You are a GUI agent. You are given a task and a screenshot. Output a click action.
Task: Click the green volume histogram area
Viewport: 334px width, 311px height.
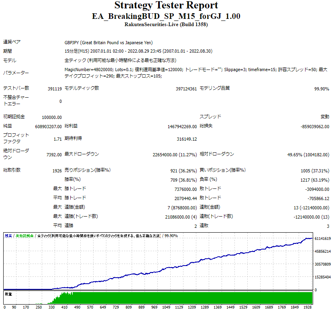(192, 298)
